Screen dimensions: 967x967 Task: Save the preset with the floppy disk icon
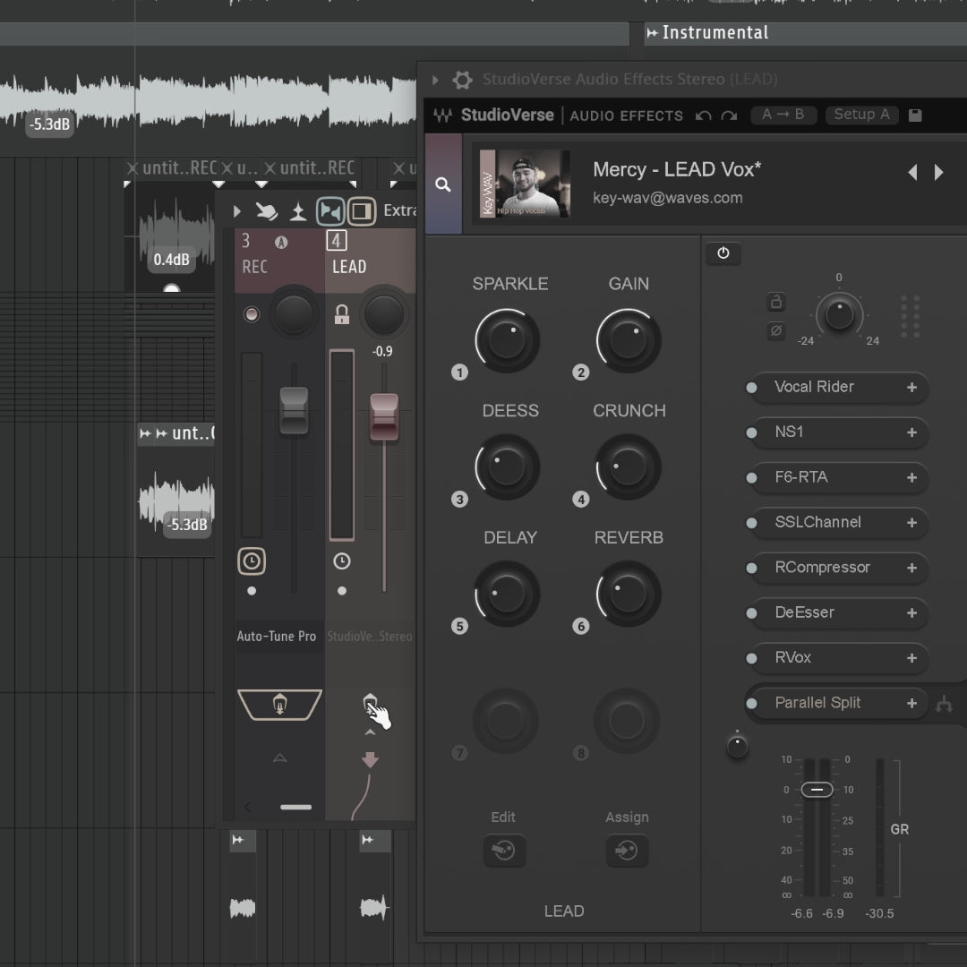coord(915,116)
